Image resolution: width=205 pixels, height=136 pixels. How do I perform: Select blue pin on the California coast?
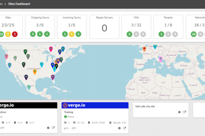(9, 65)
